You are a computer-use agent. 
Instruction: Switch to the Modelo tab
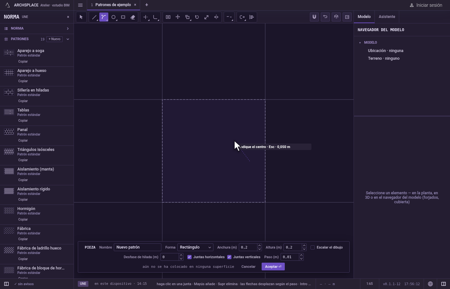click(364, 17)
